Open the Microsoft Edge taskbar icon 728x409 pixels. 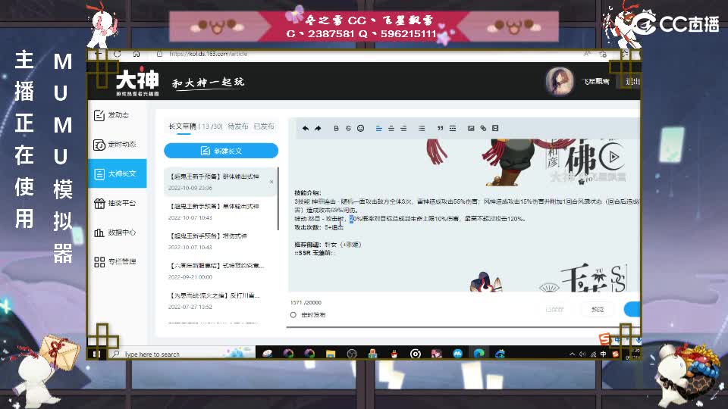(x=479, y=354)
